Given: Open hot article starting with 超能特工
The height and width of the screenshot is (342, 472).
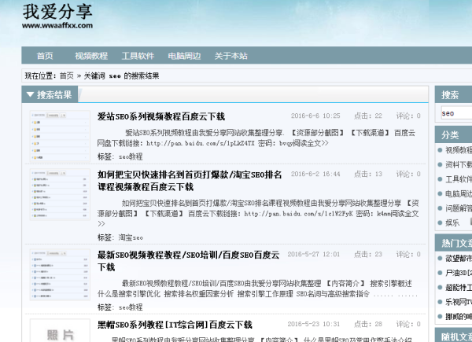Looking at the screenshot, I should (x=459, y=288).
